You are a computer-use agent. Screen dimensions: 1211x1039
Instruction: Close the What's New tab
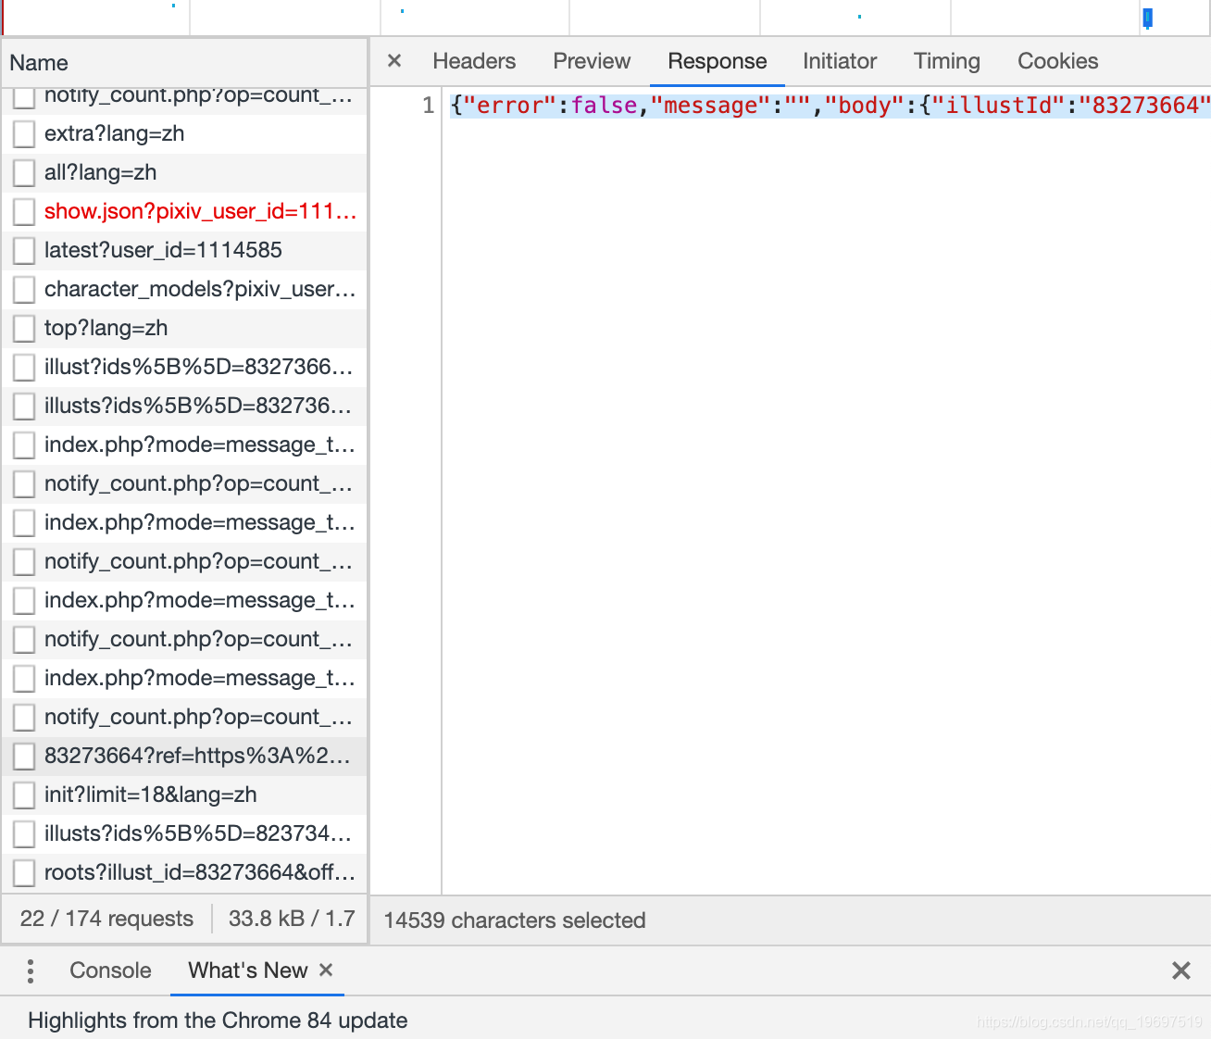tap(326, 970)
